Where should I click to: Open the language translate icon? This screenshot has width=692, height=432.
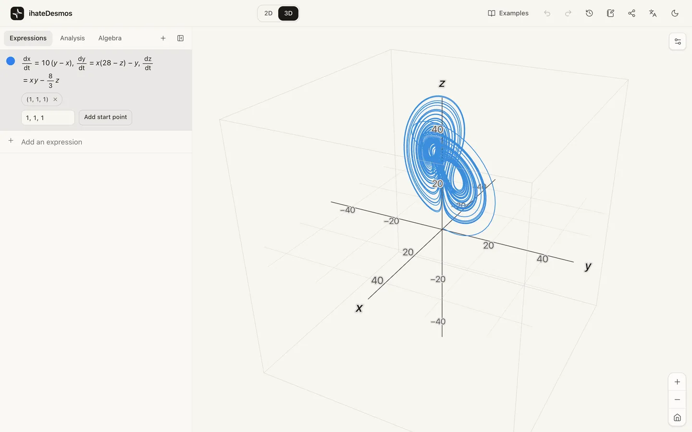click(x=653, y=13)
